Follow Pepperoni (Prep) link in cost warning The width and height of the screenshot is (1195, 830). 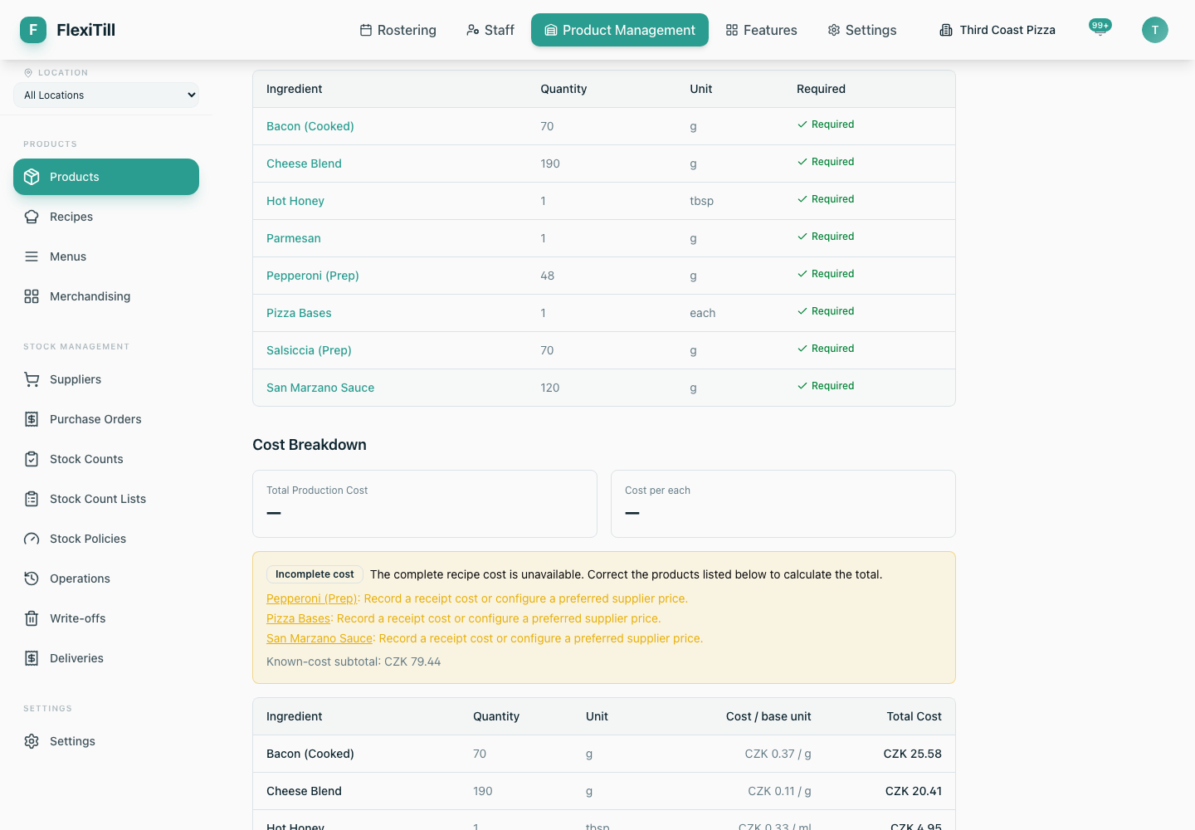click(x=312, y=598)
